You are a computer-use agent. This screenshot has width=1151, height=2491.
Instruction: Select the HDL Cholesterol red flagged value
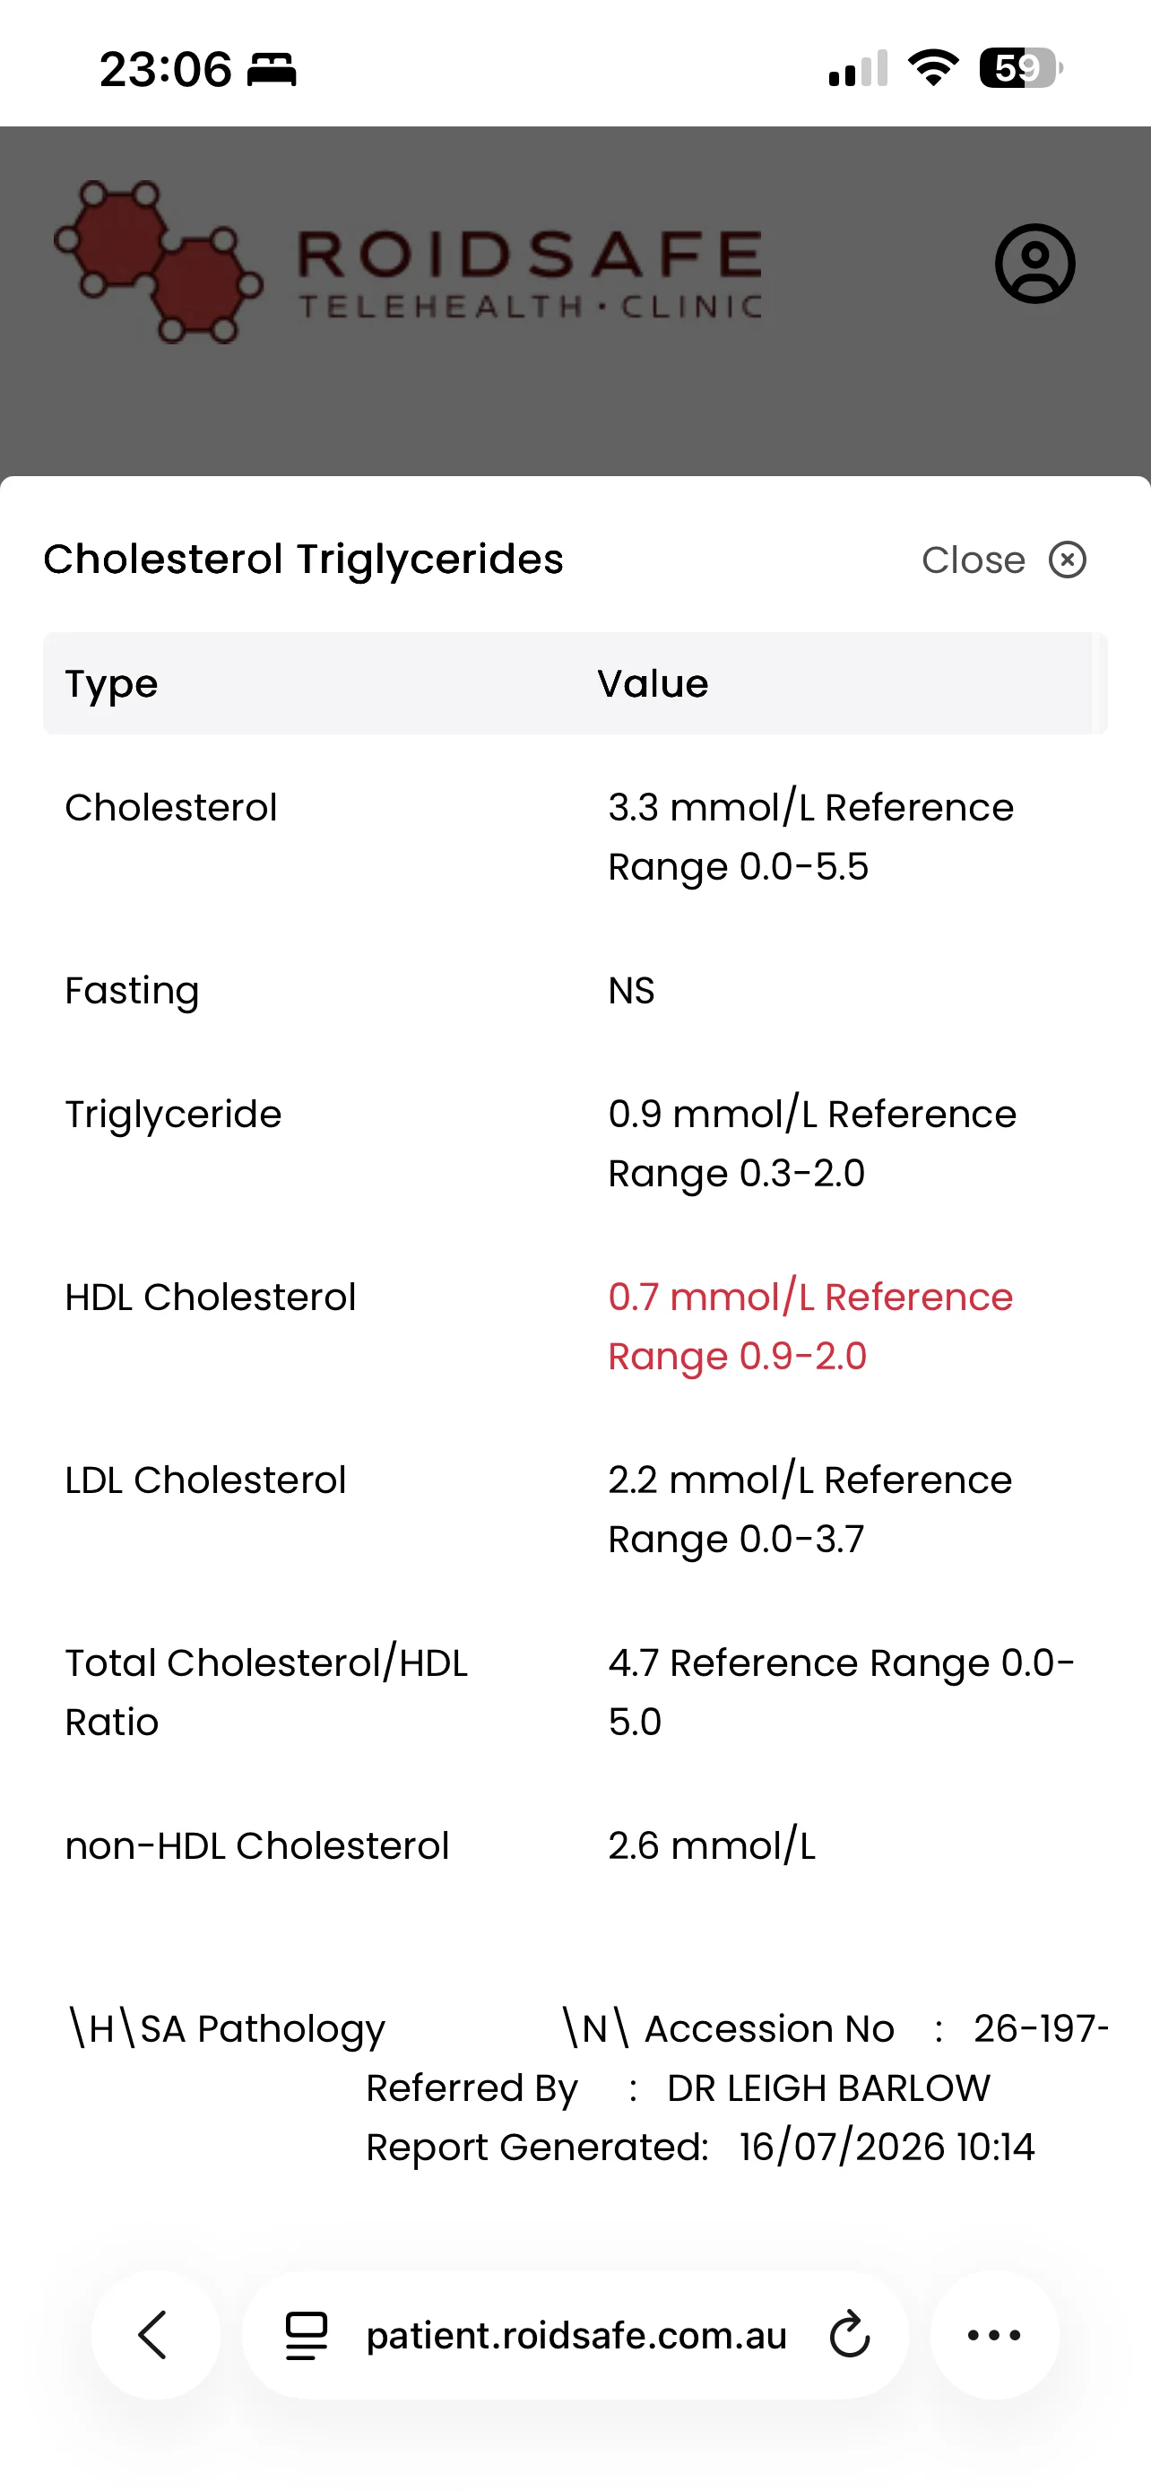click(809, 1326)
